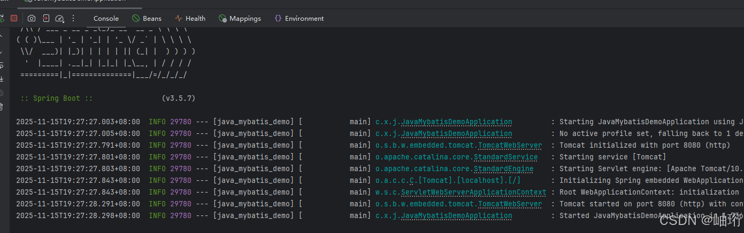The width and height of the screenshot is (744, 233).
Task: Open the profiler gauge icon in the toolbar
Action: click(59, 18)
